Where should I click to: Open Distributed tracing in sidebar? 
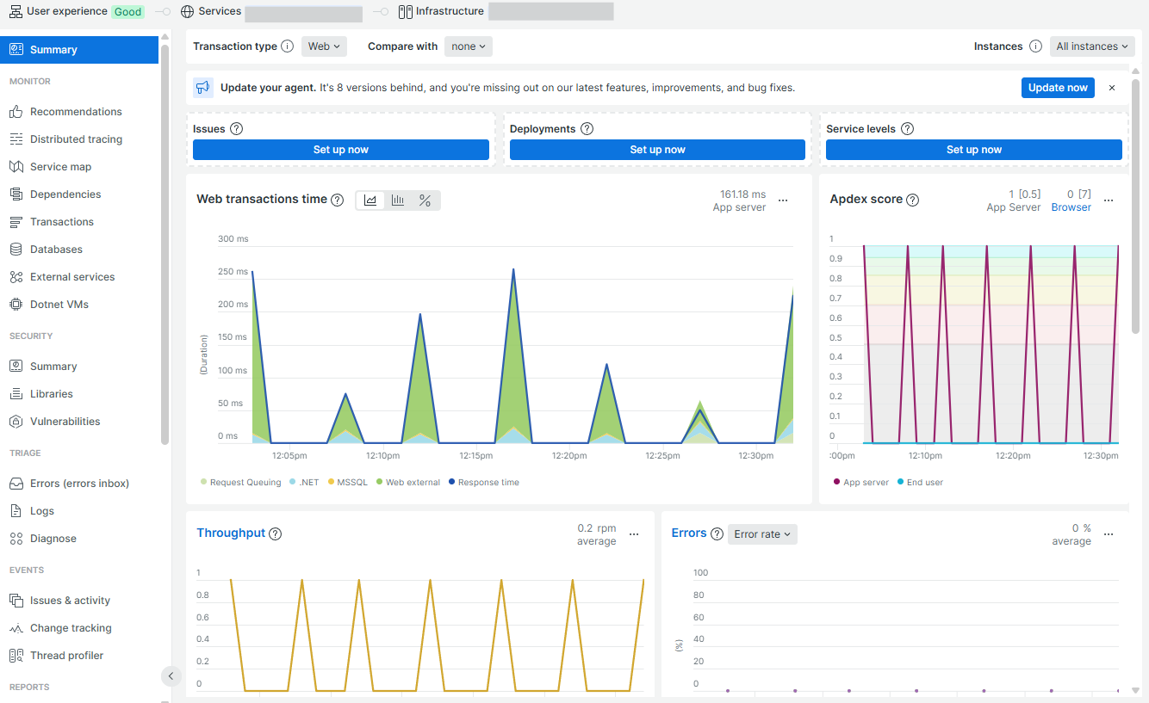76,139
